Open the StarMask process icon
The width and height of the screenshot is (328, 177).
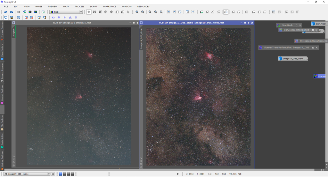point(287,25)
